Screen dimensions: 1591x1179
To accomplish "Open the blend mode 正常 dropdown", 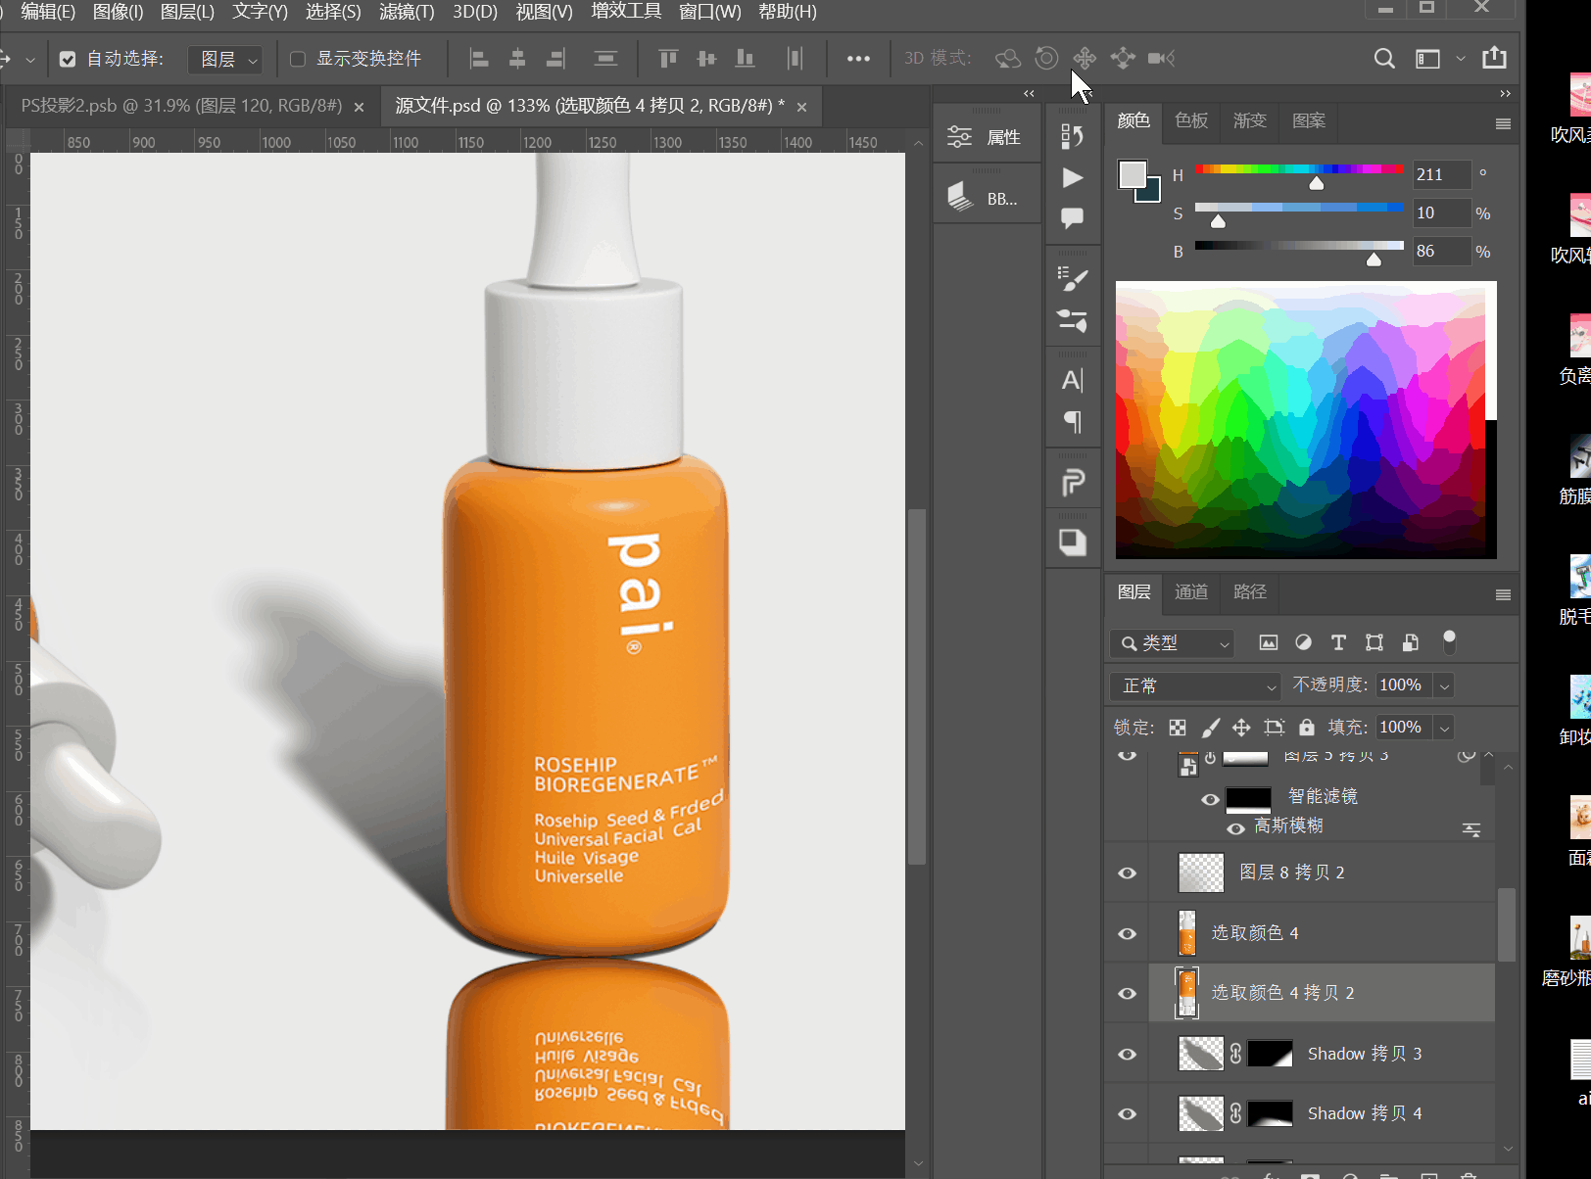I will [1195, 685].
